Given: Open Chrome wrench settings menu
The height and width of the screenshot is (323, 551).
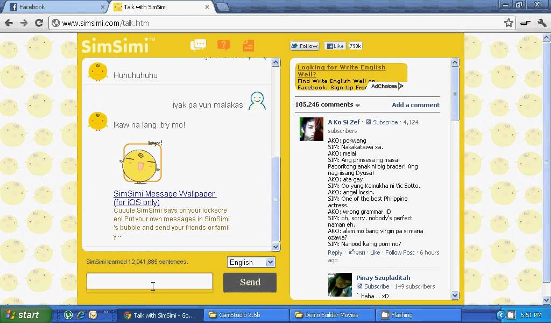Looking at the screenshot, I should pos(542,23).
